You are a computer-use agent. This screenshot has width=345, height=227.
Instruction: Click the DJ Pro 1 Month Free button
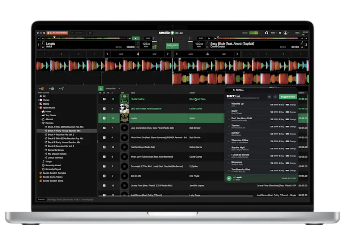coord(57,33)
